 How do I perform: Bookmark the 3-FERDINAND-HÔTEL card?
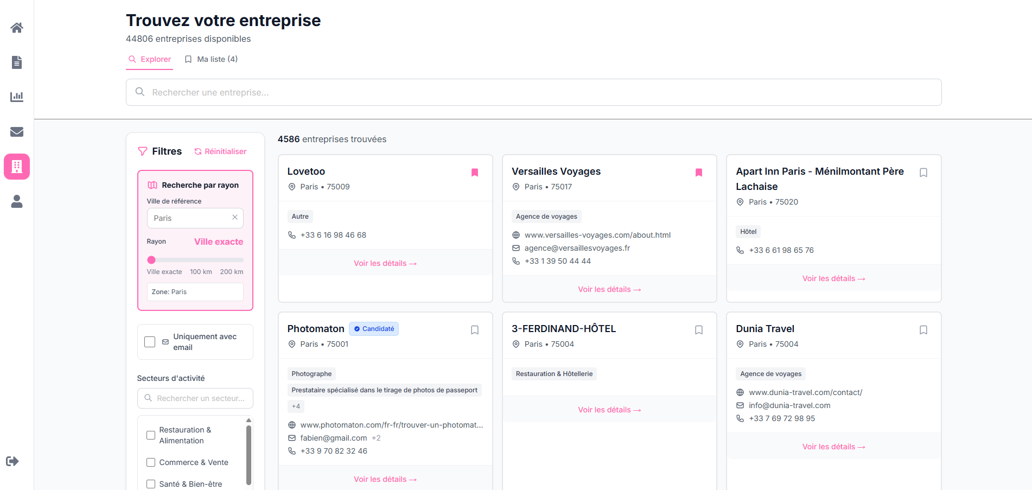point(699,330)
